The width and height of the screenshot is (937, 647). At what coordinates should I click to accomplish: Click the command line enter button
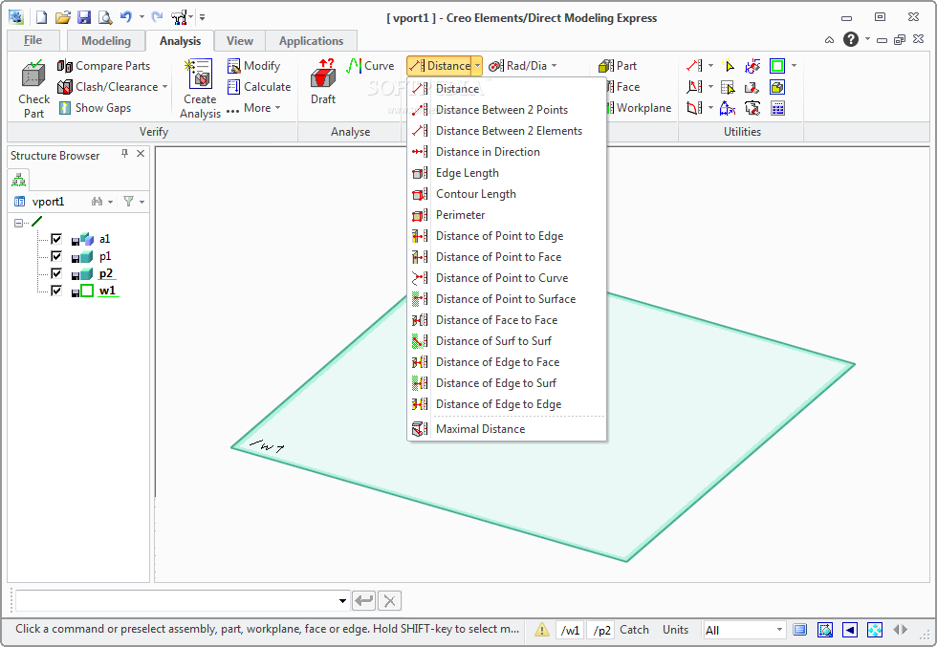click(x=364, y=601)
